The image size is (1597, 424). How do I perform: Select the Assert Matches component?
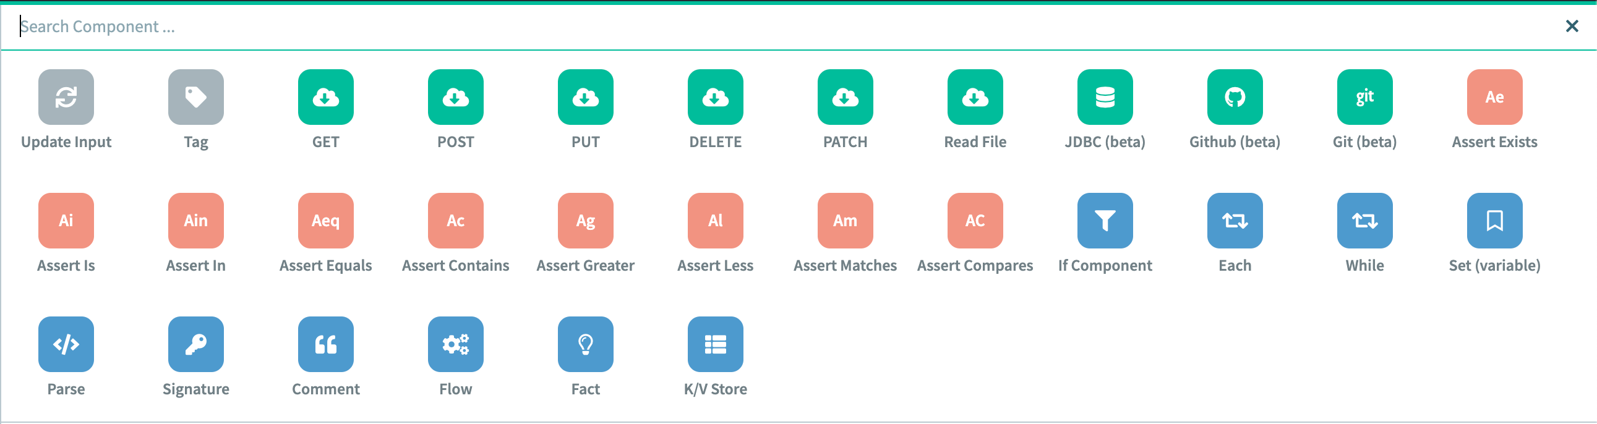coord(845,221)
